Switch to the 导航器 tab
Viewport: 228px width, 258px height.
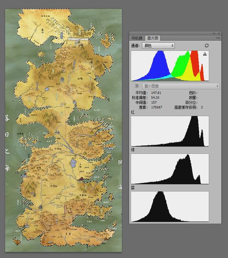137,38
